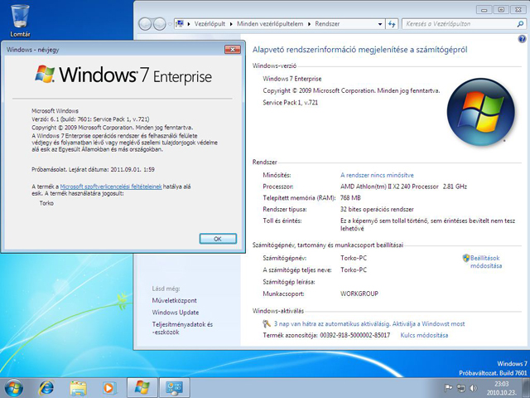Switch to the Control Panel taskbar button
Screen dimensions: 530x398
click(x=175, y=388)
